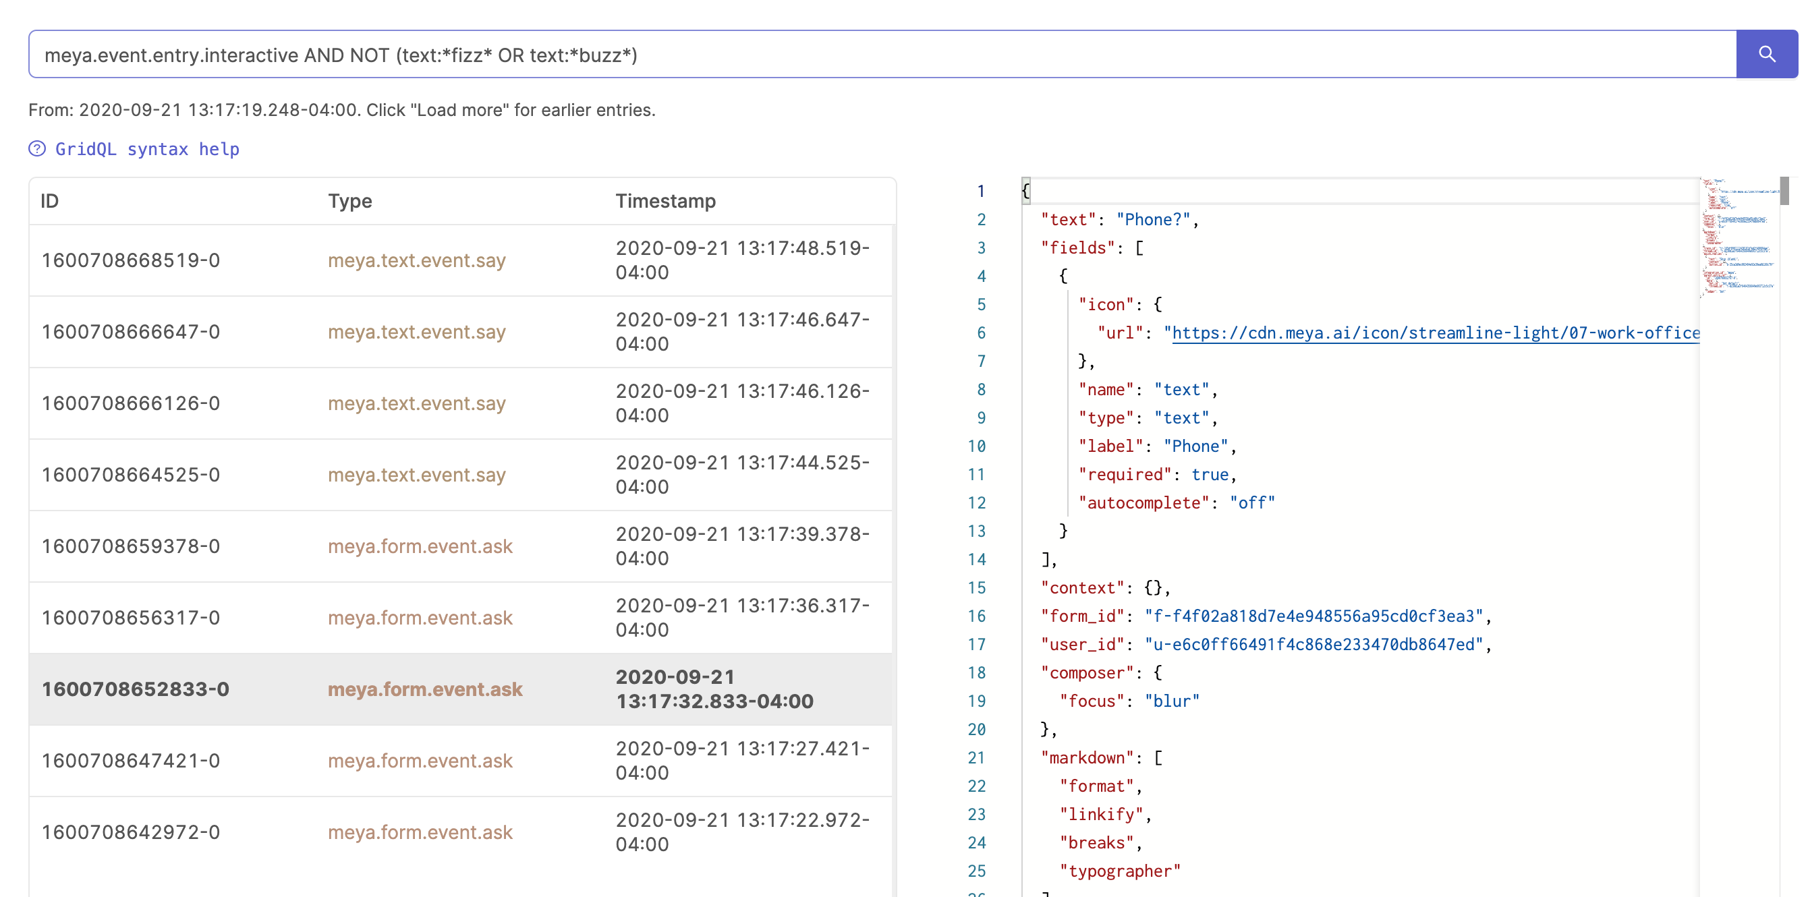
Task: Select log entry 1600708642972-0
Action: 131,832
